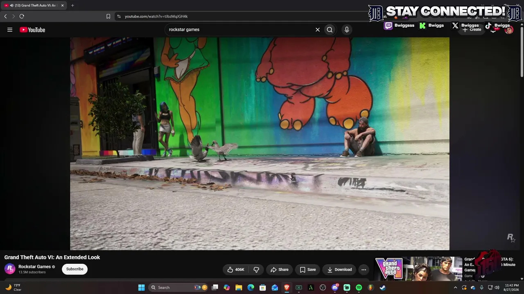Launch Copilot from the taskbar
This screenshot has width=524, height=294.
(x=227, y=287)
